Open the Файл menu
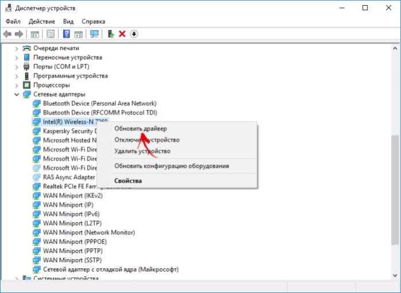The width and height of the screenshot is (401, 293). (x=13, y=21)
